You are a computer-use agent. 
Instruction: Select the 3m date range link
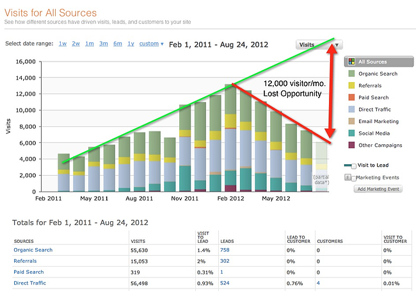pos(104,44)
